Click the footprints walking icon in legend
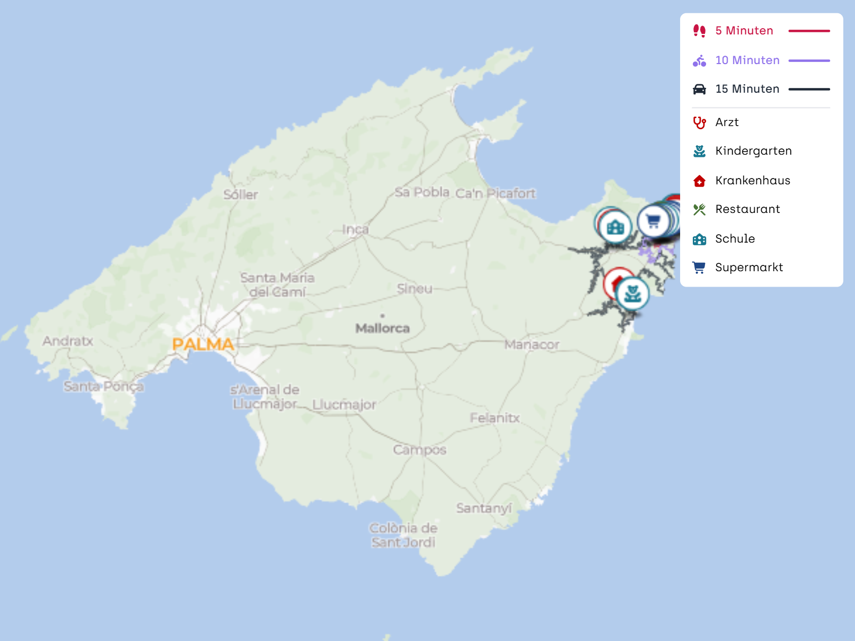 coord(699,31)
